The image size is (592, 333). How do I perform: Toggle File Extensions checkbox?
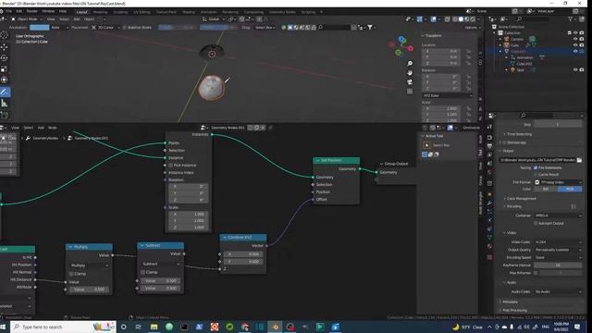click(x=536, y=167)
